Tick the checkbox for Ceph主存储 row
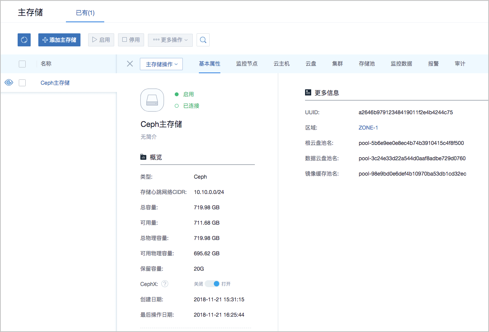489x332 pixels. point(22,83)
